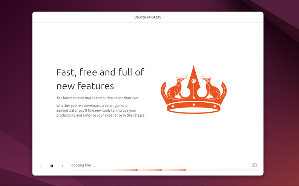This screenshot has height=186, width=299.
Task: Click the paragraph starting "Whether you're a developer"
Action: pyautogui.click(x=101, y=111)
